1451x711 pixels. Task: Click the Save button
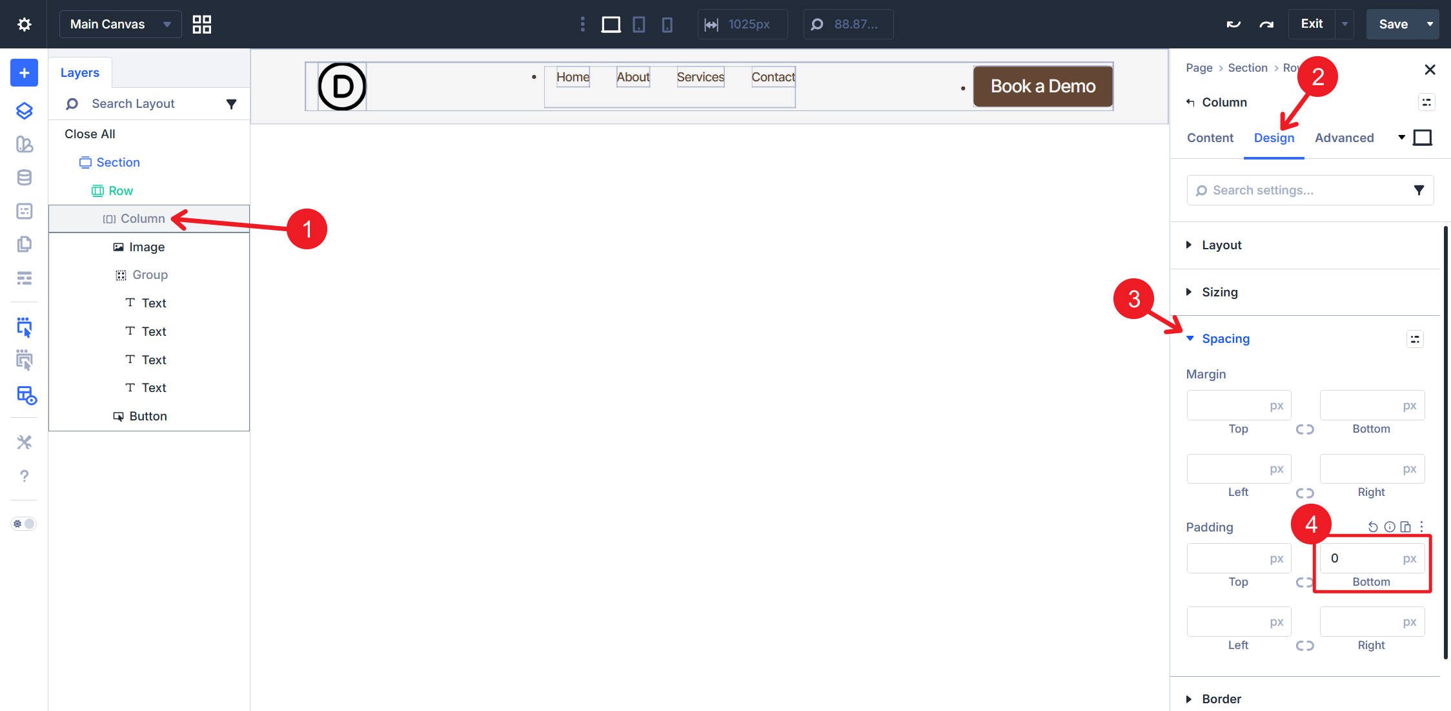[1394, 24]
